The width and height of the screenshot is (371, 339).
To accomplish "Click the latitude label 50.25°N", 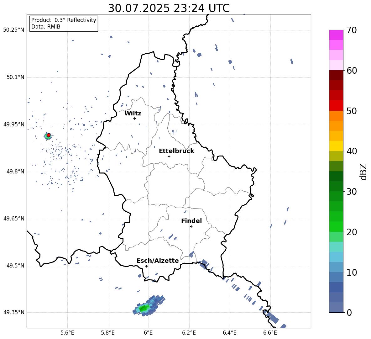I will [14, 30].
